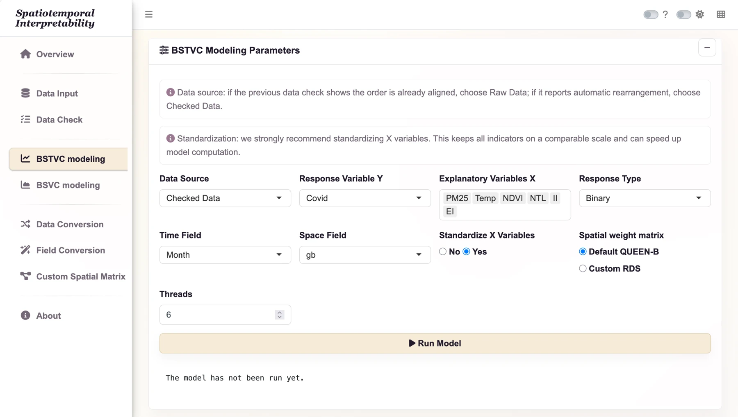Click the Custom Spatial Matrix diagram icon
738x417 pixels.
pos(25,276)
